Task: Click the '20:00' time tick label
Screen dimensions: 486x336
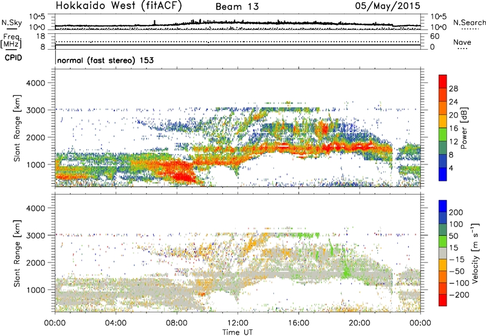Action: (360, 323)
